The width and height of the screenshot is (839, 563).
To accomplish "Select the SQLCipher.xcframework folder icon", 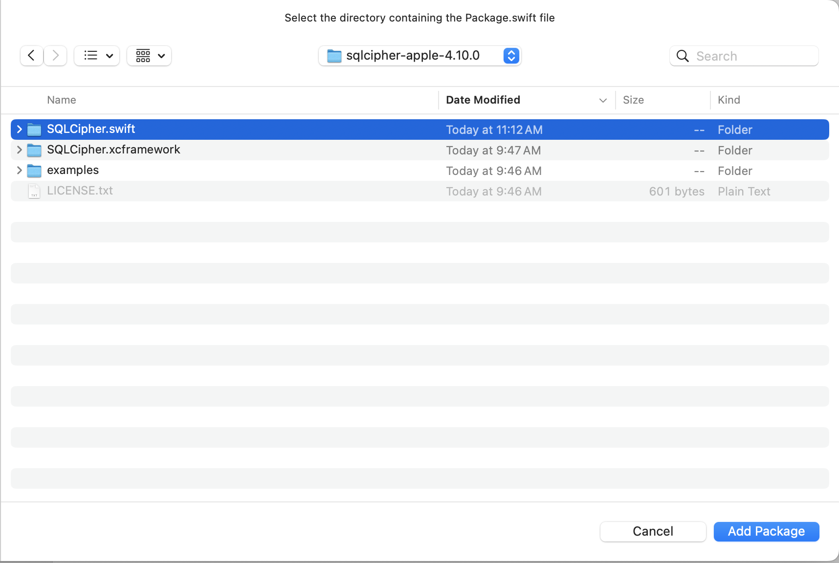I will point(34,150).
